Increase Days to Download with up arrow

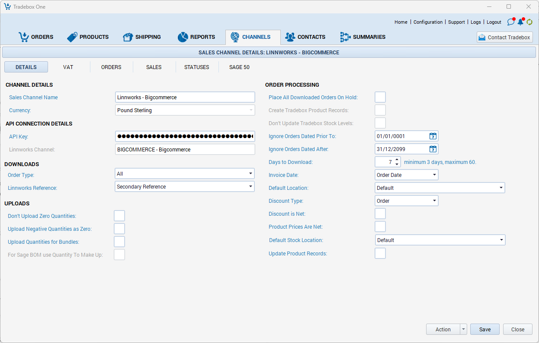coord(397,160)
